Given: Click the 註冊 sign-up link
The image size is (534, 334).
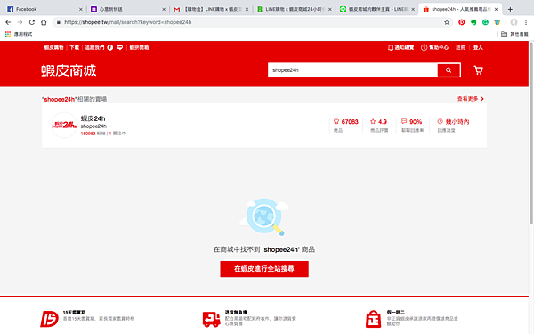Looking at the screenshot, I should [x=460, y=47].
